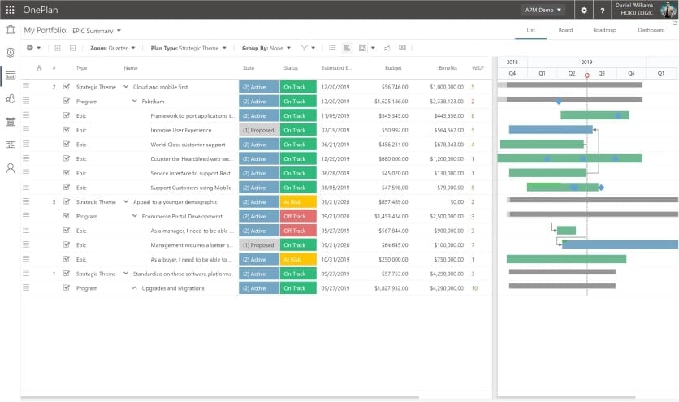Toggle checkbox for Appeal to a younger demographic

(67, 201)
